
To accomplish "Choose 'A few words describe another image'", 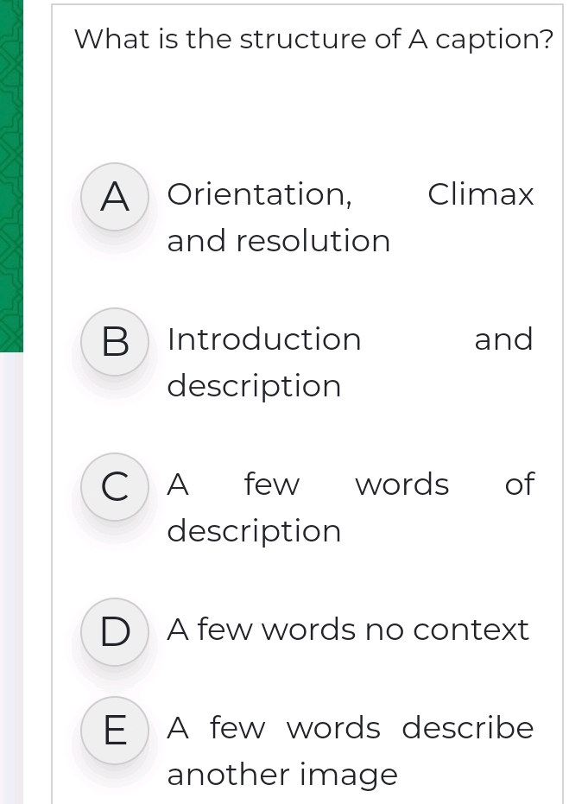I will coord(351,750).
